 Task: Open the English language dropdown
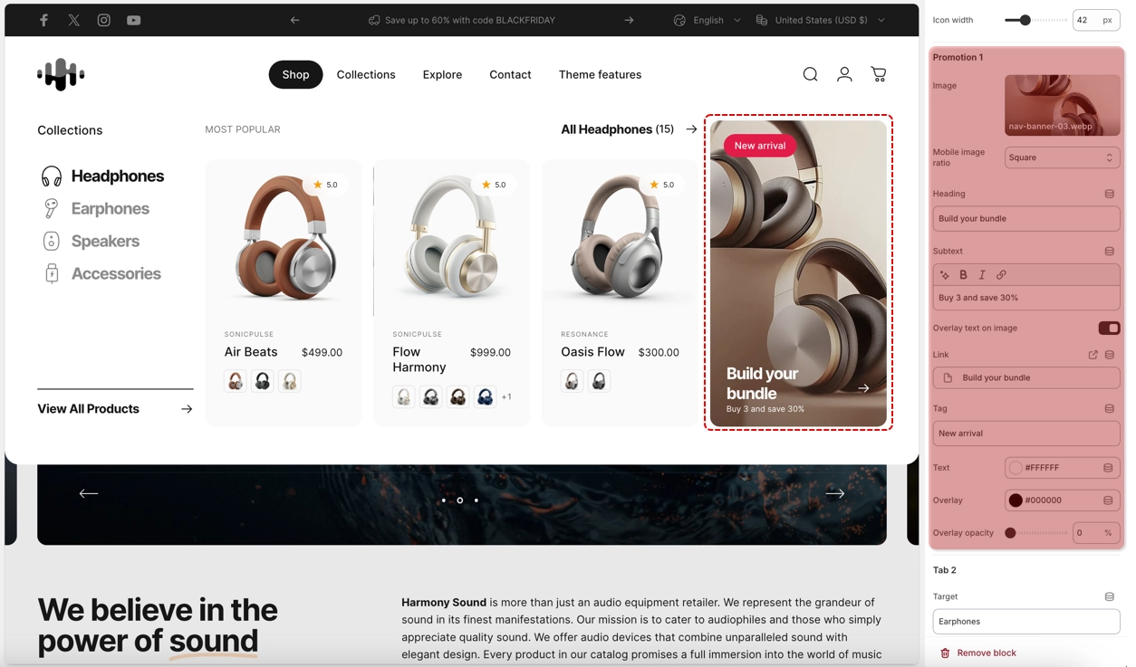[x=708, y=20]
